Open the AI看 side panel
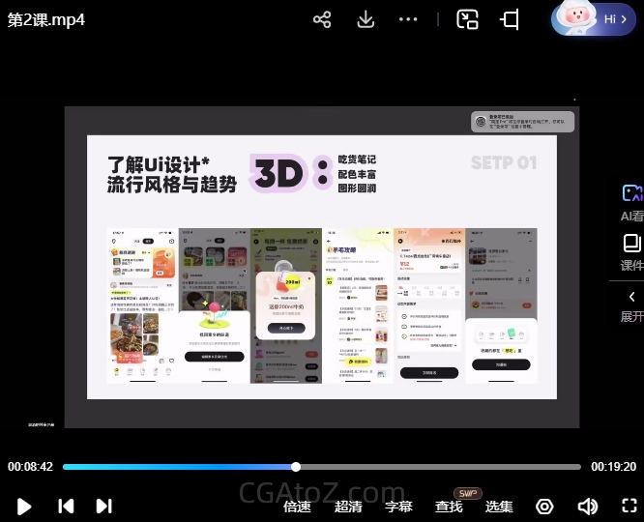The image size is (644, 522). (632, 203)
